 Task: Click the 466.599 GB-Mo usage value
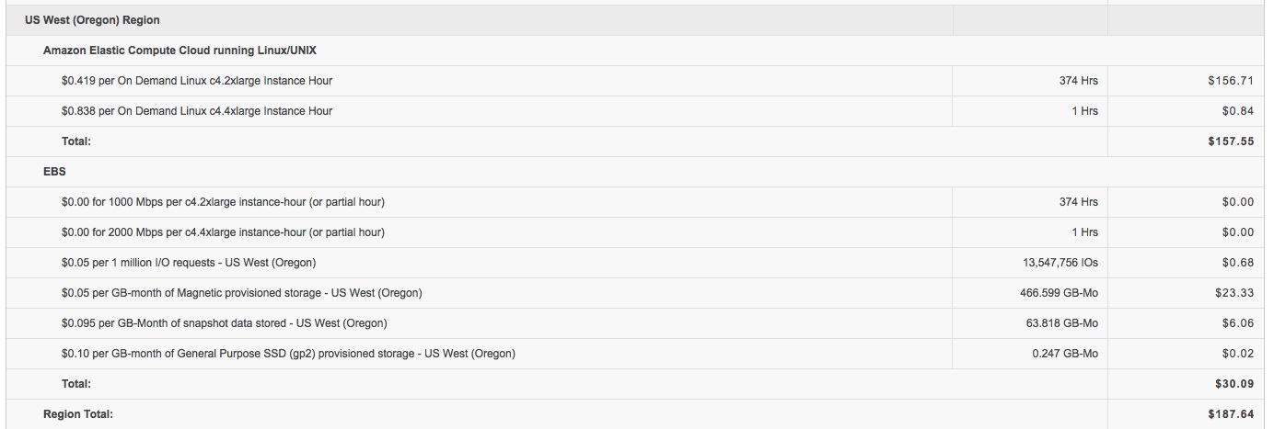(1053, 293)
